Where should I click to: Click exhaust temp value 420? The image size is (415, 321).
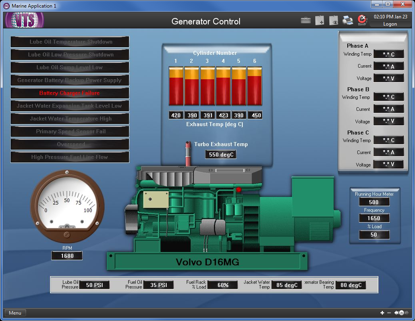pos(176,115)
